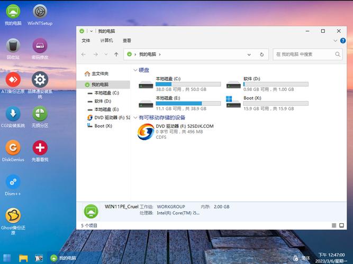This screenshot has height=264, width=353.
Task: Launch the 密码修改 password tool icon
Action: pyautogui.click(x=40, y=45)
